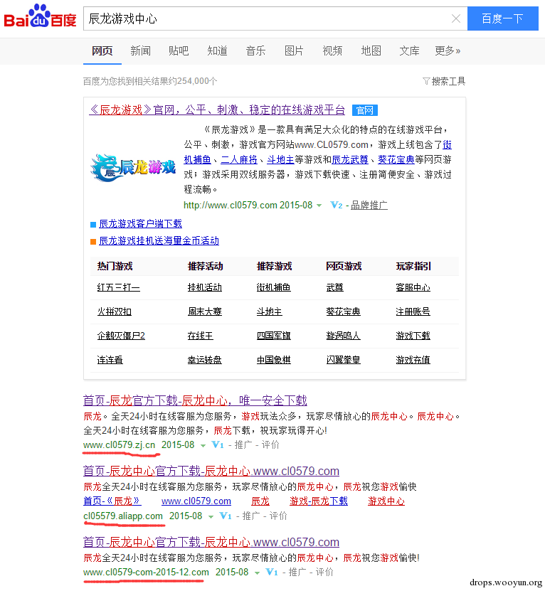
Task: Switch to the 图片 tab
Action: click(x=294, y=51)
